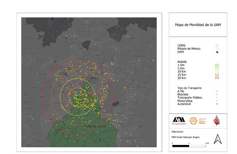Click the 'UAM' legend label
The height and width of the screenshot is (154, 237).
pyautogui.click(x=180, y=52)
